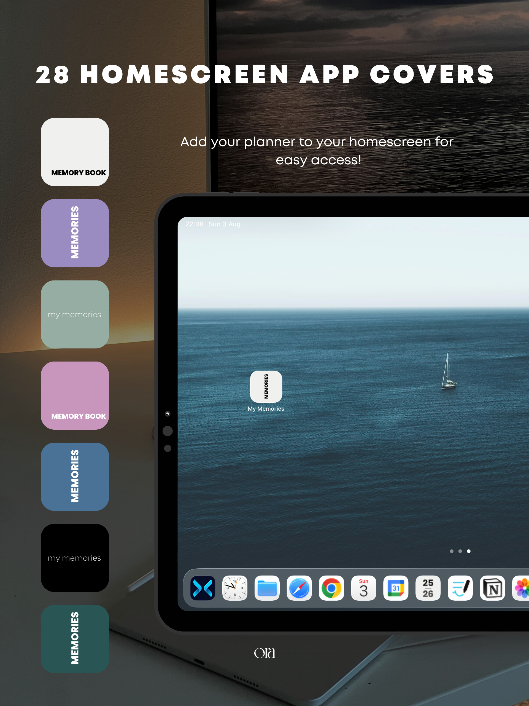Select the blue MEMORIES app cover
The height and width of the screenshot is (706, 529).
click(x=75, y=477)
